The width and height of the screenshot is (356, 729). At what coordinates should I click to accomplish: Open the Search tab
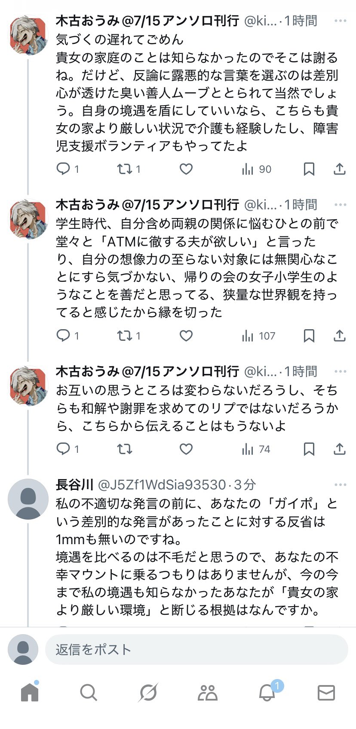(x=89, y=693)
